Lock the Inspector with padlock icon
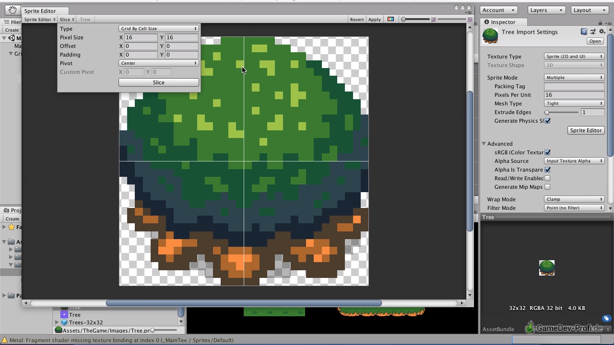The width and height of the screenshot is (614, 345). click(600, 23)
